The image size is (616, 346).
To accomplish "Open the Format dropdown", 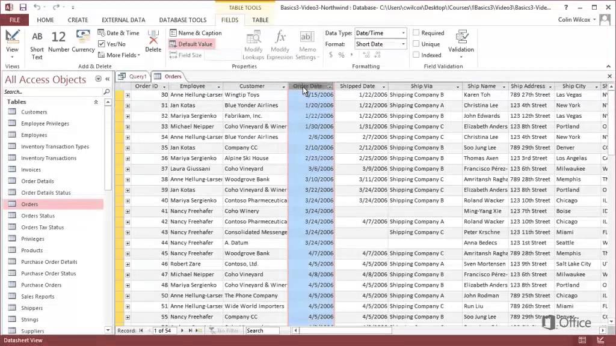I will point(403,44).
